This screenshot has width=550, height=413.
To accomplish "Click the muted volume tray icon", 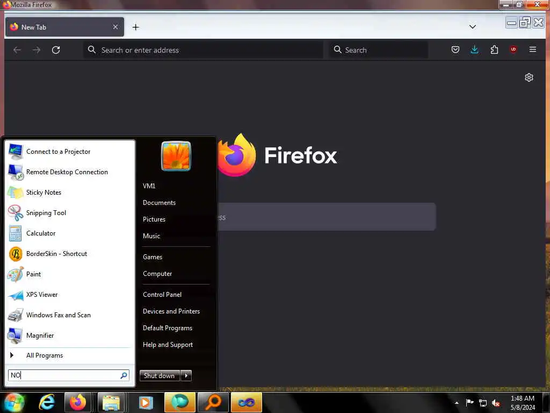I will point(496,403).
